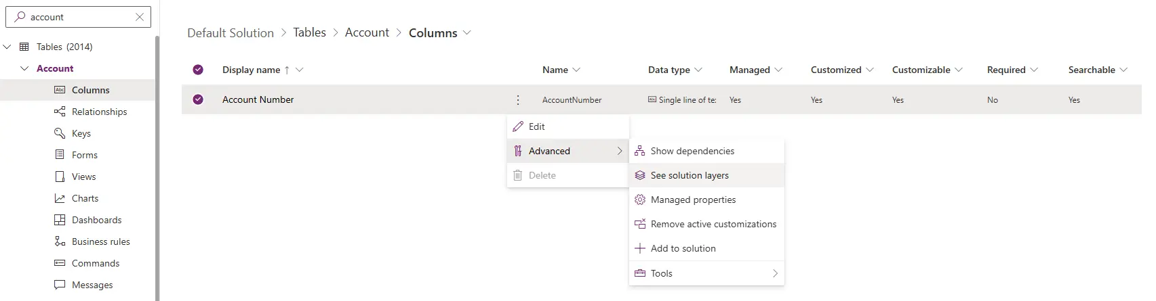This screenshot has height=301, width=1156.
Task: Click the briefcase icon beside Tools
Action: 639,273
